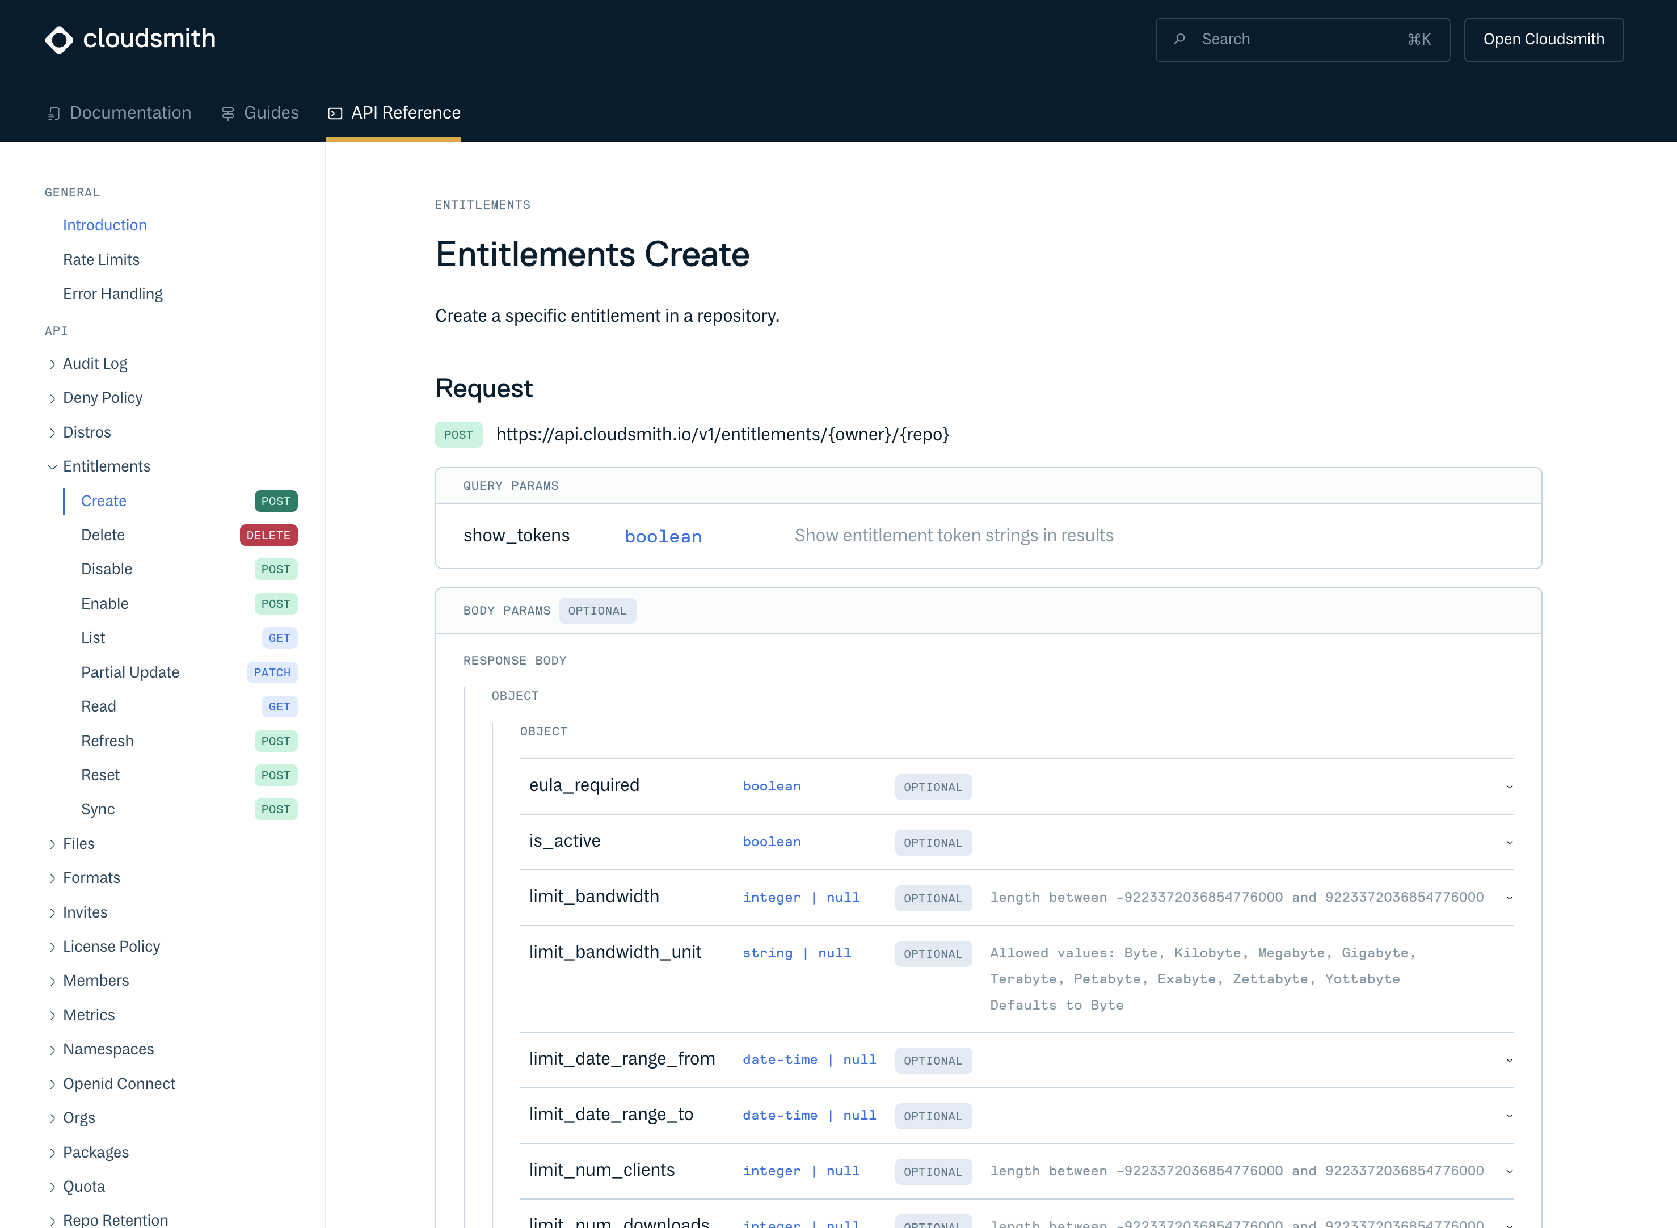The image size is (1677, 1228).
Task: Switch to the Guides tab
Action: tap(271, 113)
